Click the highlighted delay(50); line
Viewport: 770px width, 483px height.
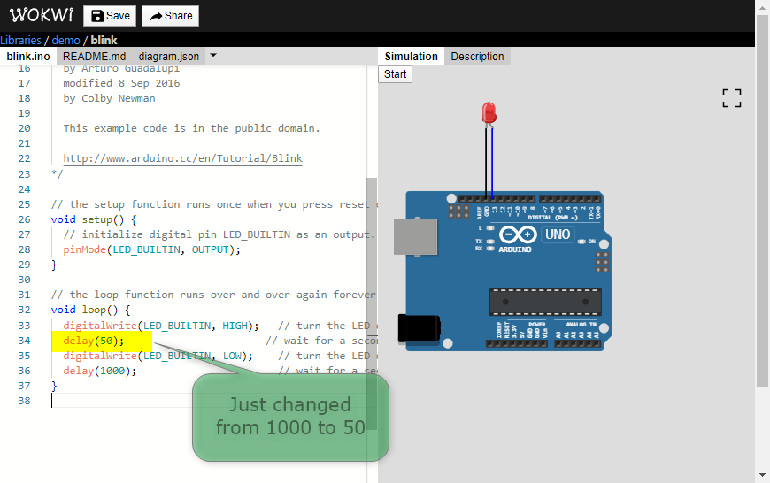point(102,341)
